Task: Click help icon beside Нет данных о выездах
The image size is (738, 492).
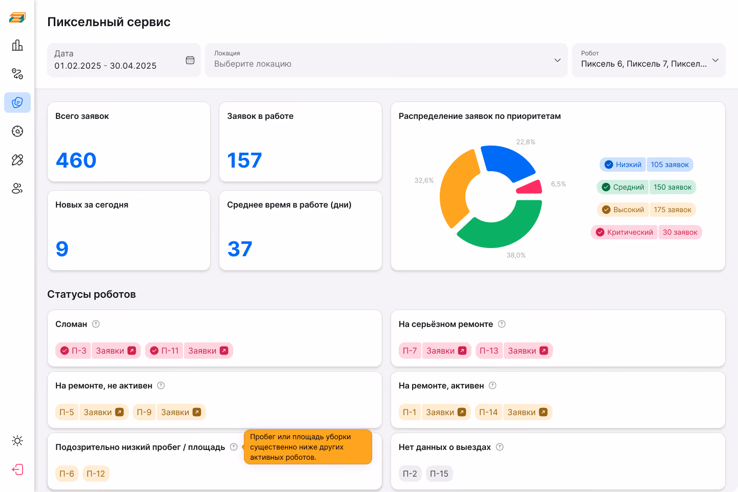Action: [x=500, y=447]
